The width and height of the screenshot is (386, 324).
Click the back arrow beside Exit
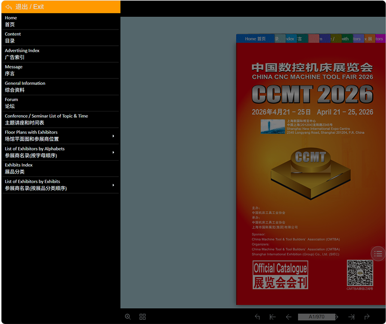coord(9,7)
